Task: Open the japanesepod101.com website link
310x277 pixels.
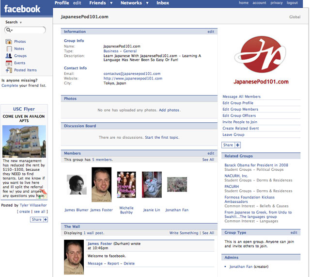Action: coord(133,78)
